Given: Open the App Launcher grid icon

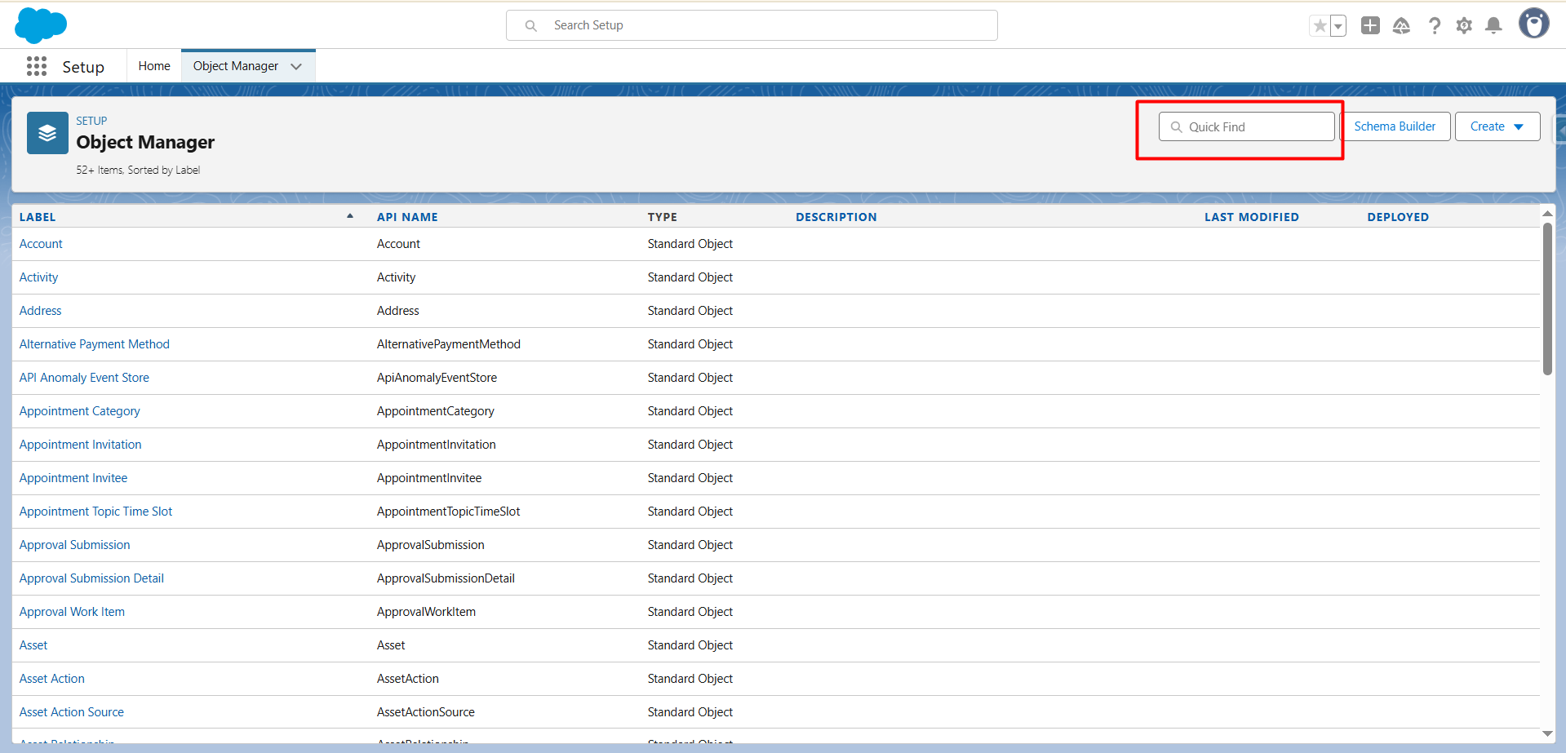Looking at the screenshot, I should (37, 66).
